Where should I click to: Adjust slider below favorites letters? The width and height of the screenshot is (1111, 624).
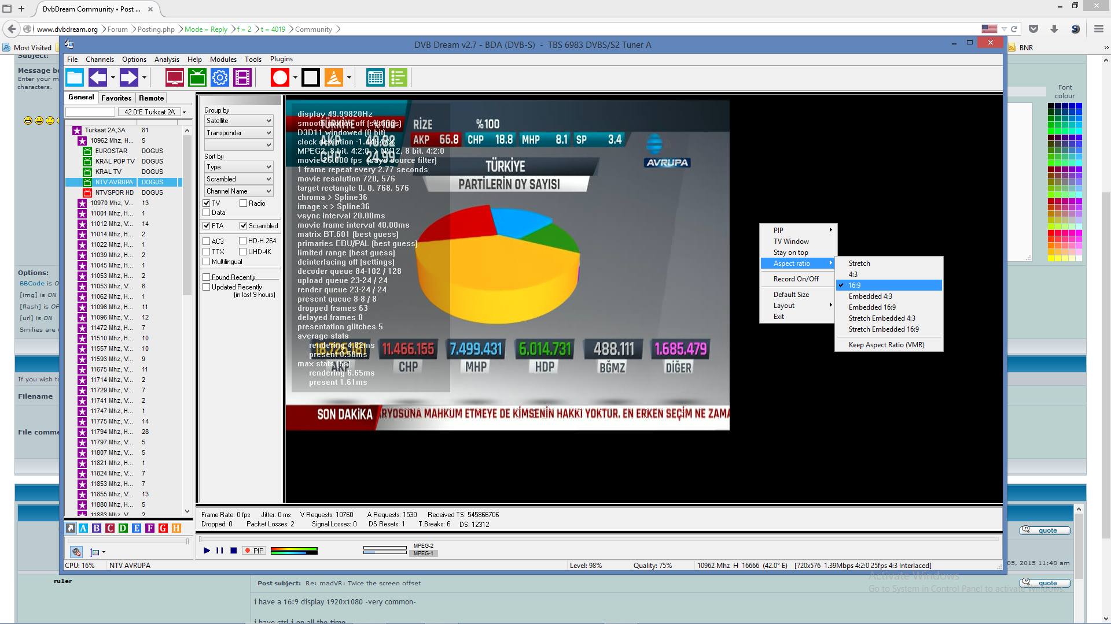click(x=128, y=541)
